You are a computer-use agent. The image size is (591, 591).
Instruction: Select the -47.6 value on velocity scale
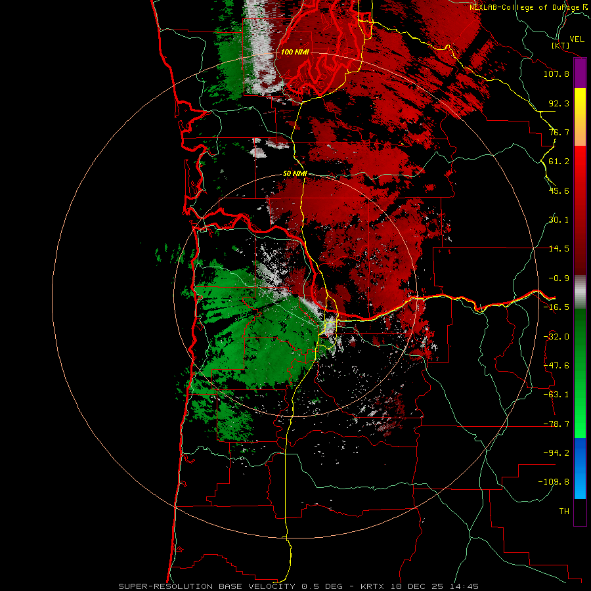(x=556, y=366)
